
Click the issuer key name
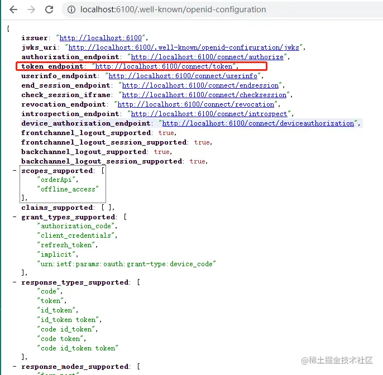pos(35,38)
